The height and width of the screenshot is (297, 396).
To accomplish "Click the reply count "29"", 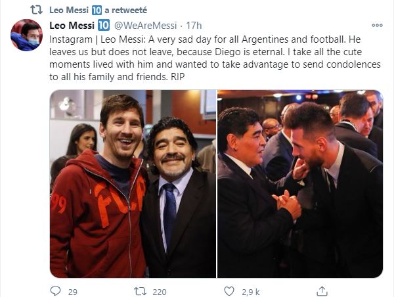I will pyautogui.click(x=73, y=290).
